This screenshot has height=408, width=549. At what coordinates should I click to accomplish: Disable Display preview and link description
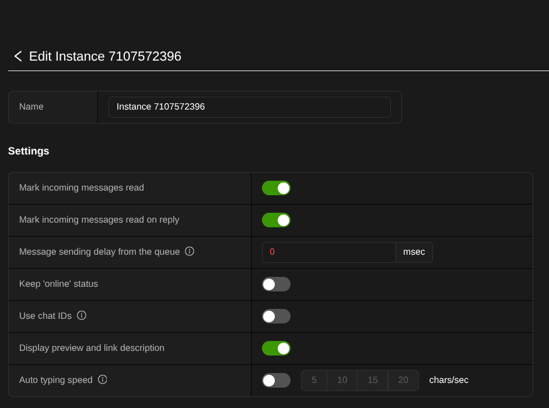point(277,349)
